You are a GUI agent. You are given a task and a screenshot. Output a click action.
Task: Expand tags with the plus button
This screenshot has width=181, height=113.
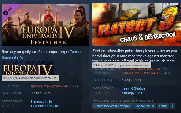173,106
